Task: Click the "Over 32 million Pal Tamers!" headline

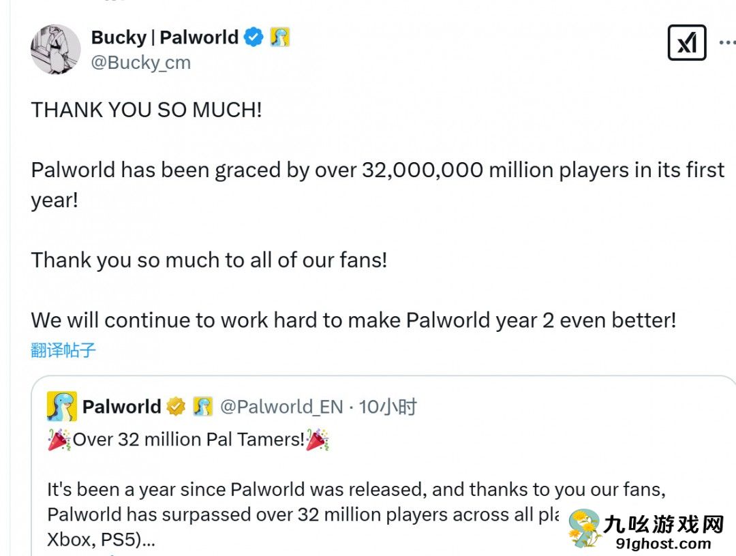Action: coord(188,439)
